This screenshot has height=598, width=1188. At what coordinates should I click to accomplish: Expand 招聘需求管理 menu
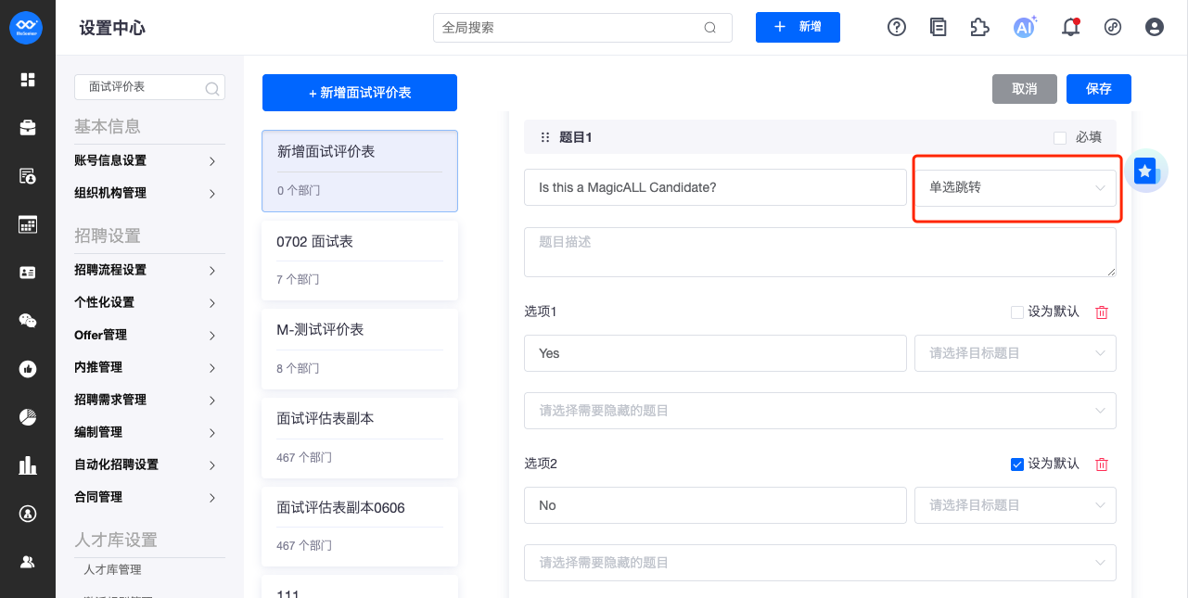pos(149,400)
